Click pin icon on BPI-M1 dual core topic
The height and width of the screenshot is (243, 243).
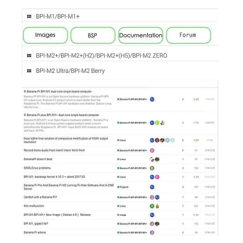(25, 91)
